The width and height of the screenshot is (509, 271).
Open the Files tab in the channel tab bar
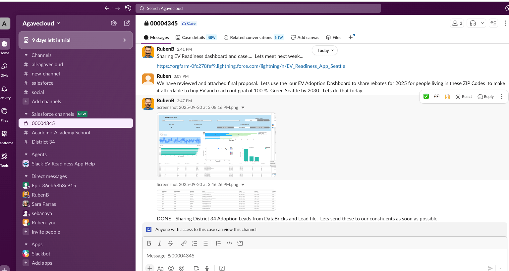(334, 37)
